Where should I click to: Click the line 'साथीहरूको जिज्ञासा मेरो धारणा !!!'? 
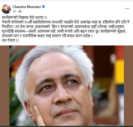point(25,18)
